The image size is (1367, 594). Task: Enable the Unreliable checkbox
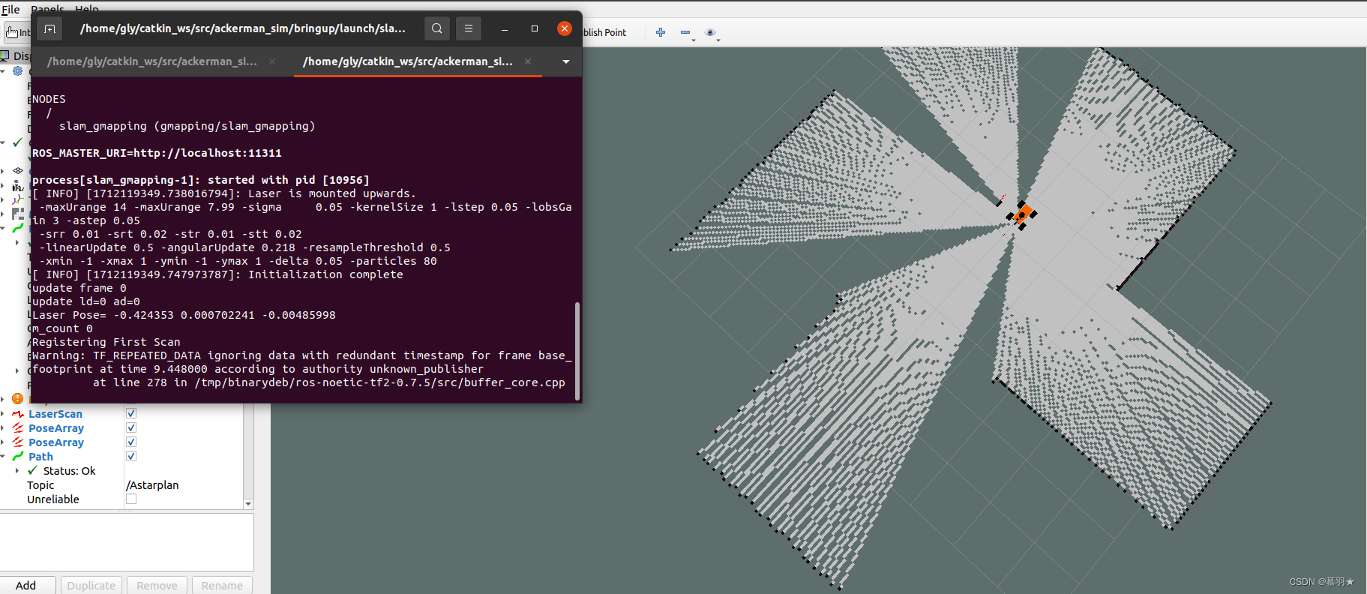pos(131,499)
